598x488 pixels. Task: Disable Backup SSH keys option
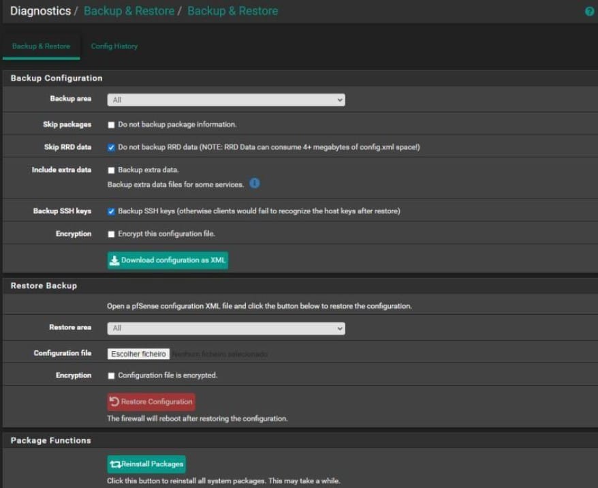[111, 211]
